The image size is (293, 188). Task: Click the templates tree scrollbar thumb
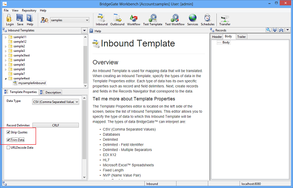(85, 64)
